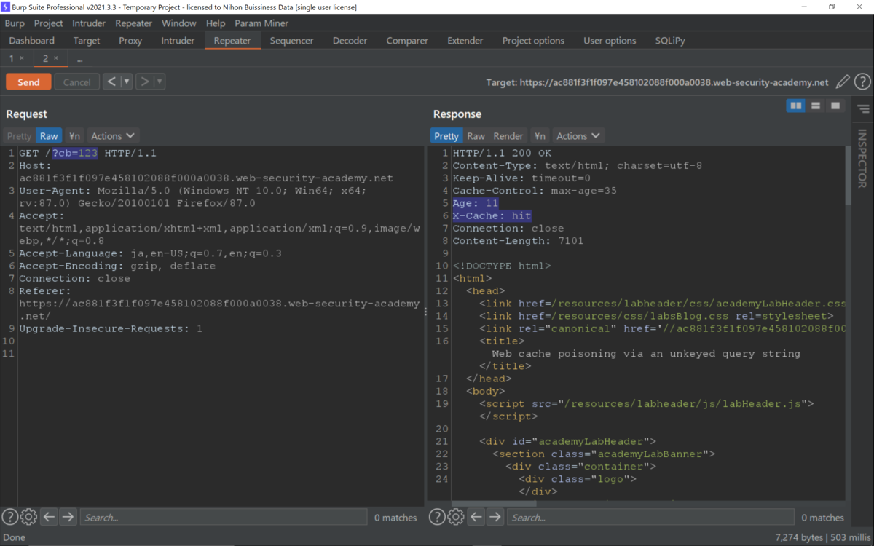Click the 'Accept-Encoding: gzip, deflate' request line
The image size is (874, 546).
(x=117, y=266)
